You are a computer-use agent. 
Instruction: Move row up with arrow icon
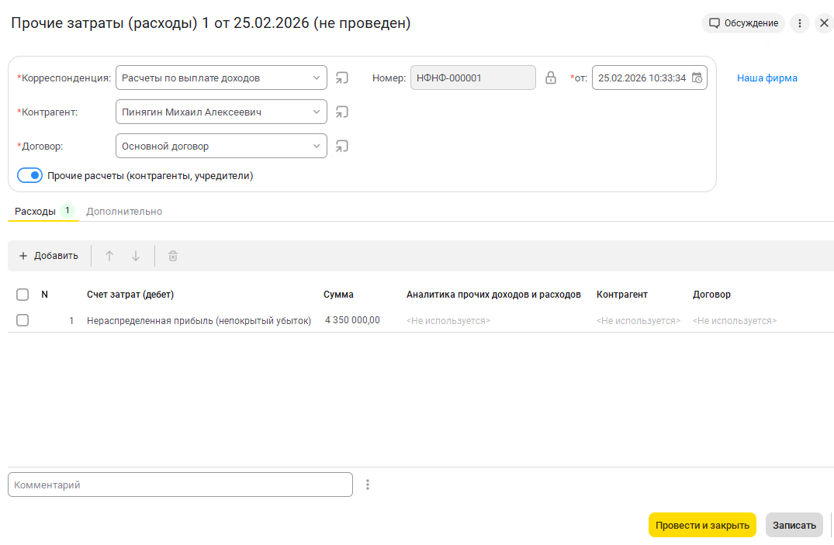pyautogui.click(x=109, y=256)
